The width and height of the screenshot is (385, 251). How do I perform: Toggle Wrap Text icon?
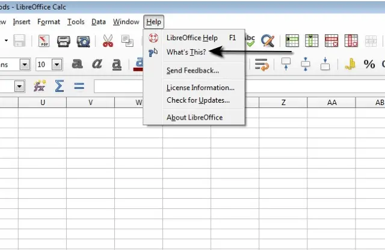click(262, 65)
